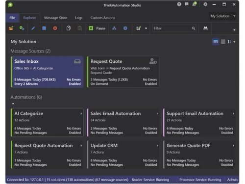Open the My Solution dropdown selector
Image resolution: width=245 pixels, height=184 pixels.
click(x=223, y=16)
